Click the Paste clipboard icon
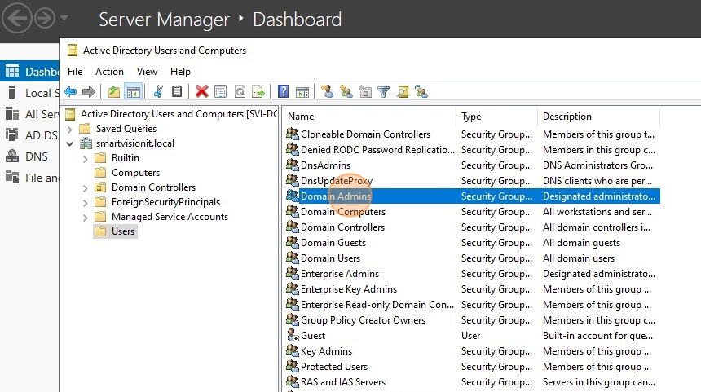This screenshot has width=701, height=392. [x=177, y=91]
